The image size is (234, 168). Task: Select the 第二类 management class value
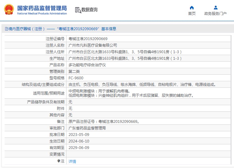point(74,72)
